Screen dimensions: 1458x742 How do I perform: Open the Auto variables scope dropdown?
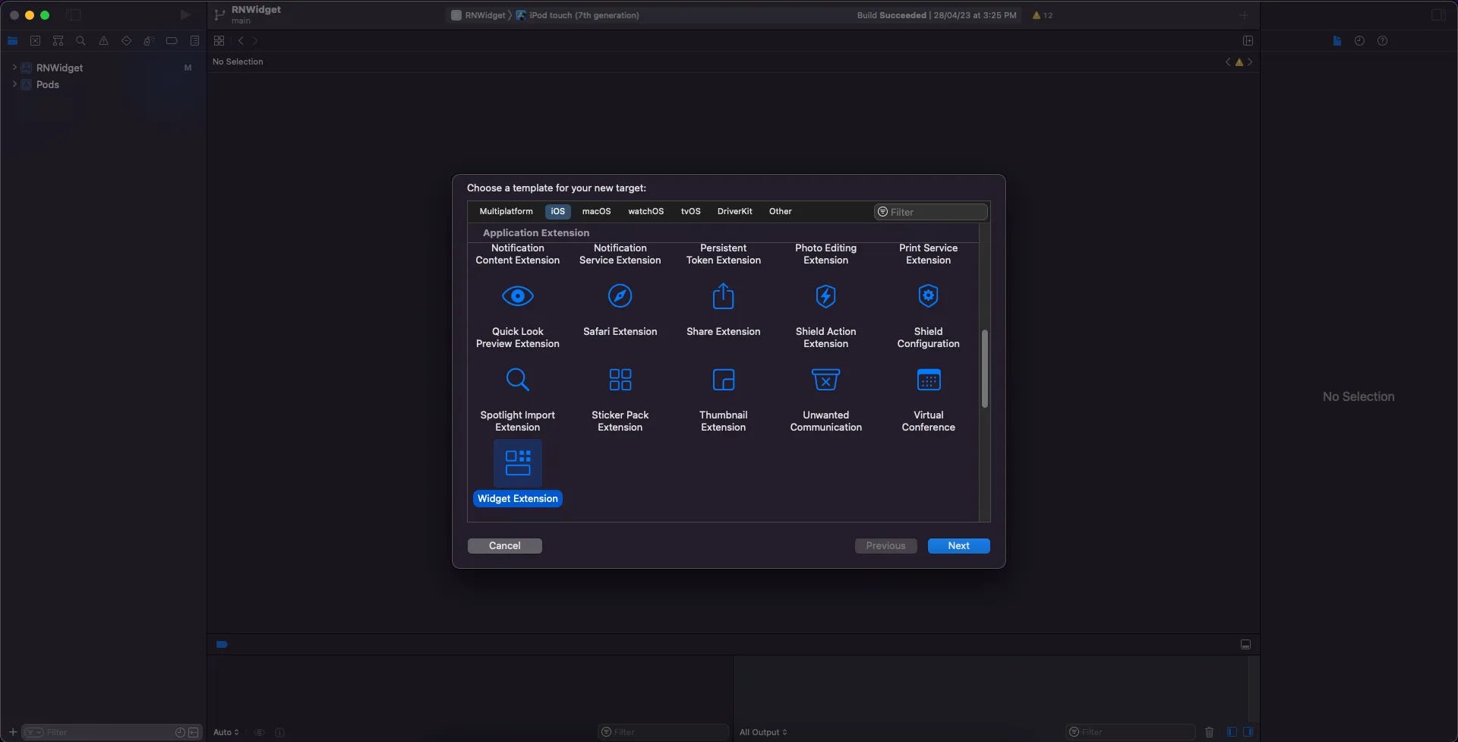226,732
